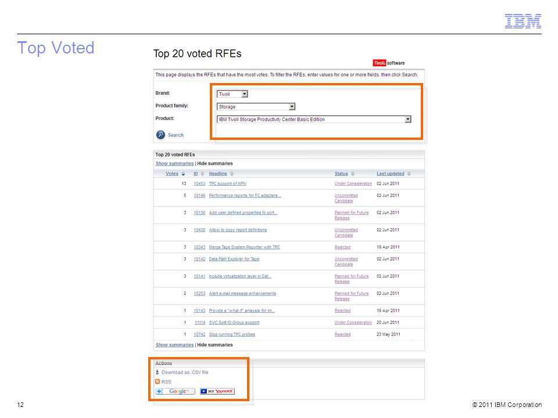The height and width of the screenshot is (418, 558).
Task: Open RFE ID 10742
Action: tap(199, 334)
